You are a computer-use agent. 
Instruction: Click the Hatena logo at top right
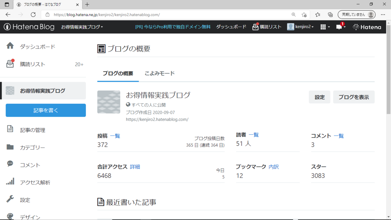click(x=367, y=27)
